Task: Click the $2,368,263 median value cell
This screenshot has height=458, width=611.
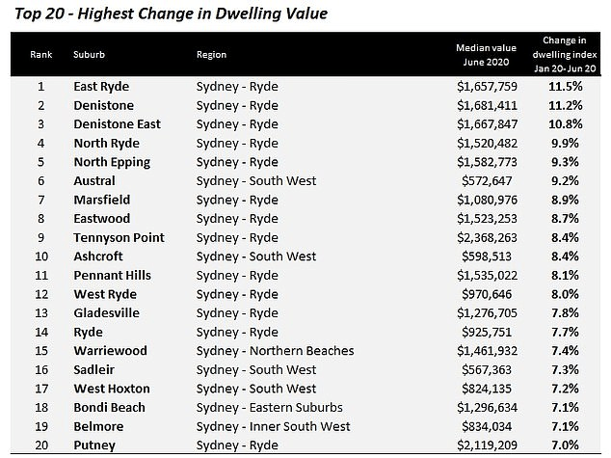Action: 487,238
